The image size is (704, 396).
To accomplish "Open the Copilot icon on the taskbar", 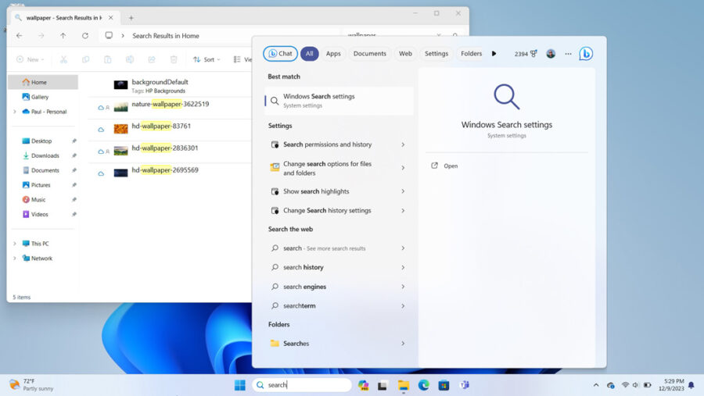I will [x=363, y=385].
